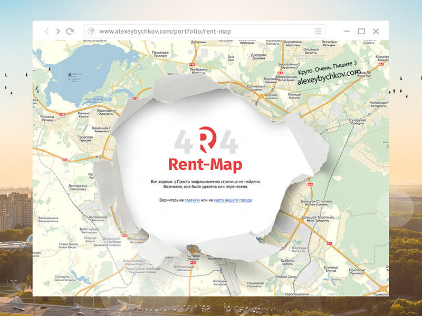This screenshot has width=422, height=316.
Task: Click 'Качино' label on the map
Action: pos(83,113)
